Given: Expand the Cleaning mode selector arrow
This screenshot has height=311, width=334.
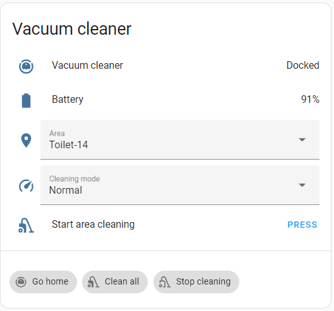Looking at the screenshot, I should [x=302, y=185].
